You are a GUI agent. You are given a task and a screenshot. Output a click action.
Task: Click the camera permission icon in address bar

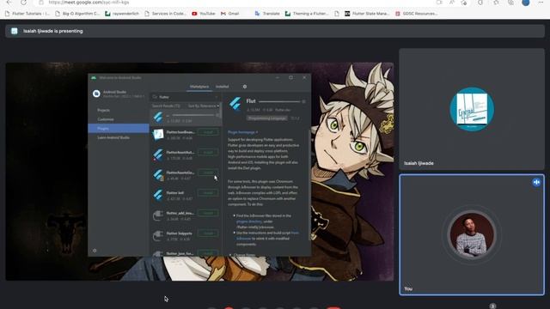tap(439, 3)
